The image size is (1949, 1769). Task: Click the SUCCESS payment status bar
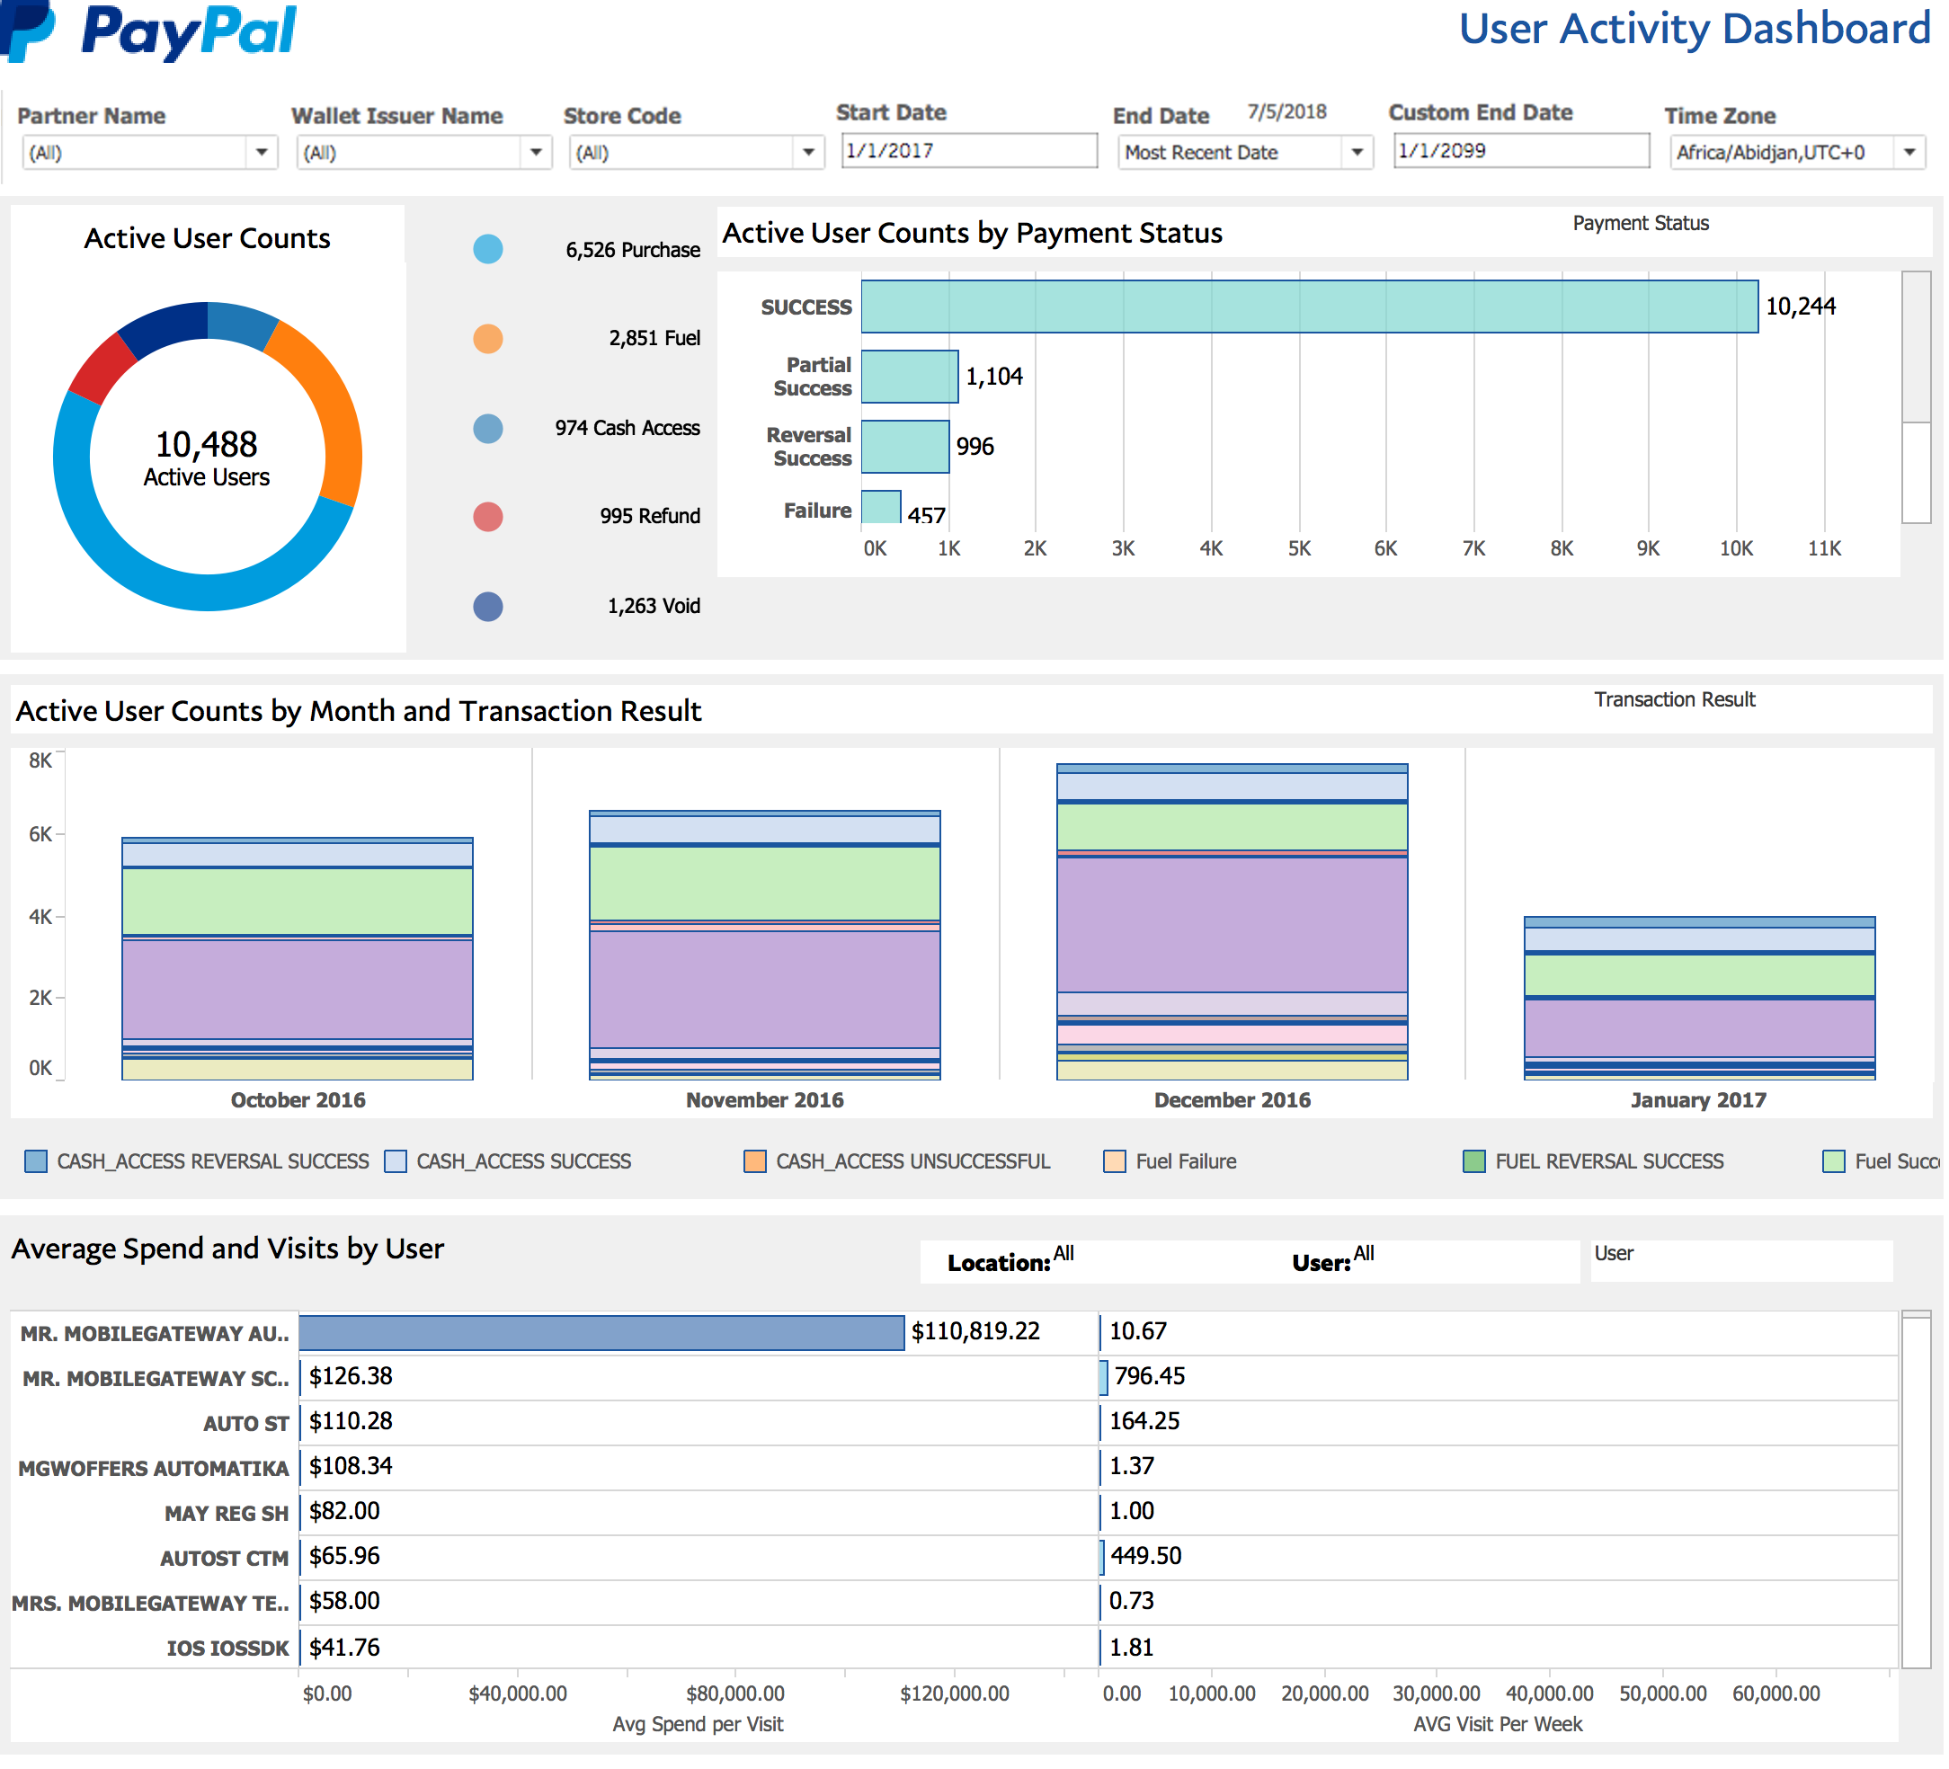[1310, 307]
